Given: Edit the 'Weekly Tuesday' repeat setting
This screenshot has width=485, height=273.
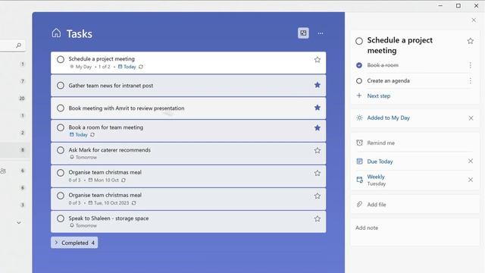Looking at the screenshot, I should click(x=377, y=180).
